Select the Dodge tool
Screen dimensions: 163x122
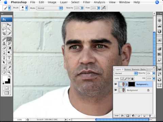click(x=9, y=53)
